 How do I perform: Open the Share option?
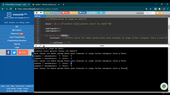point(74,13)
